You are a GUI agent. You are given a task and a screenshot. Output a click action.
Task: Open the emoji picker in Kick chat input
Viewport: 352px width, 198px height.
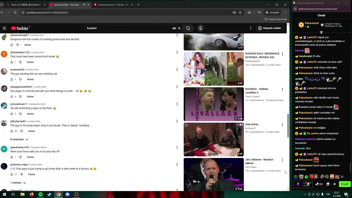click(308, 184)
